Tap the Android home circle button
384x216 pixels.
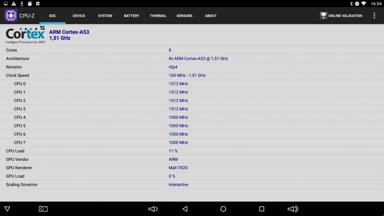coord(223,209)
